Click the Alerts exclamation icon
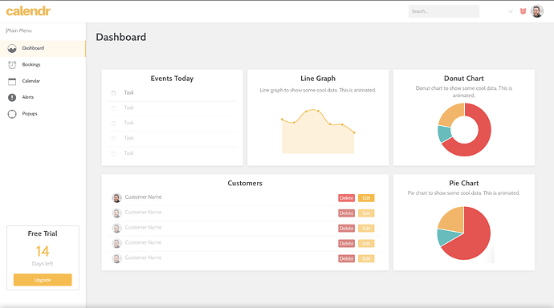 [12, 97]
